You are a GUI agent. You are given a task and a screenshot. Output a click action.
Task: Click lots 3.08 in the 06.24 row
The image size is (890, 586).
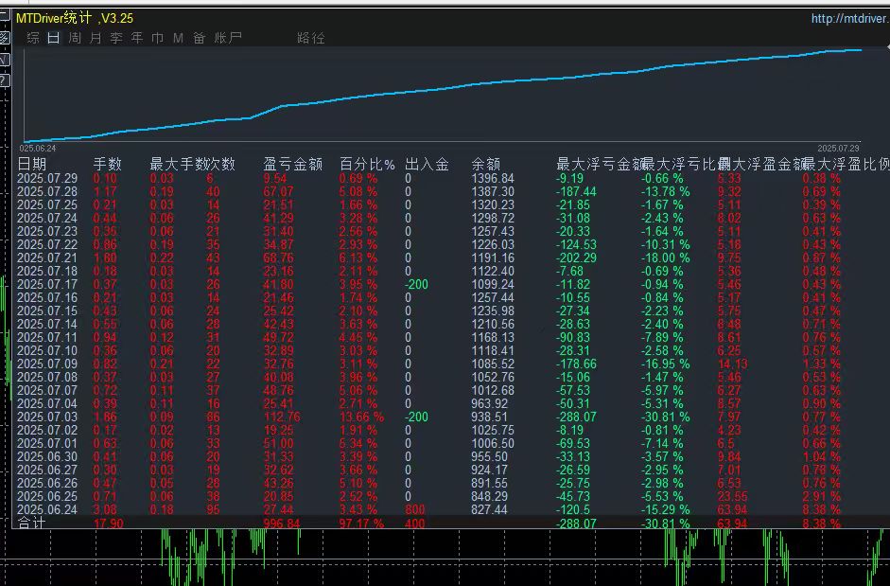tap(105, 509)
